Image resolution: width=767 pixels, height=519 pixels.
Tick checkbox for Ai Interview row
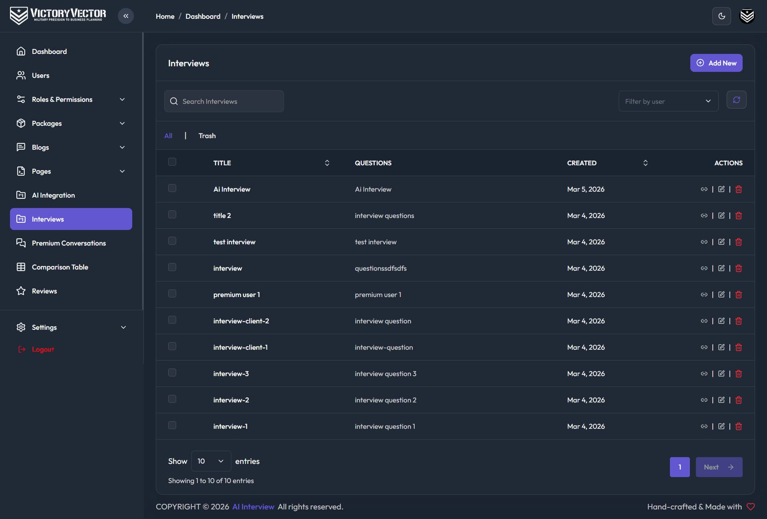(x=172, y=188)
